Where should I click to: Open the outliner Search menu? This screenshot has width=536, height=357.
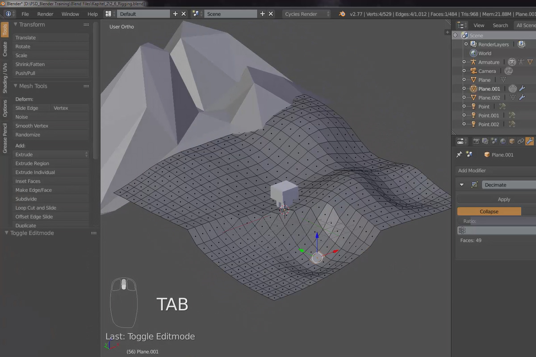pos(500,25)
